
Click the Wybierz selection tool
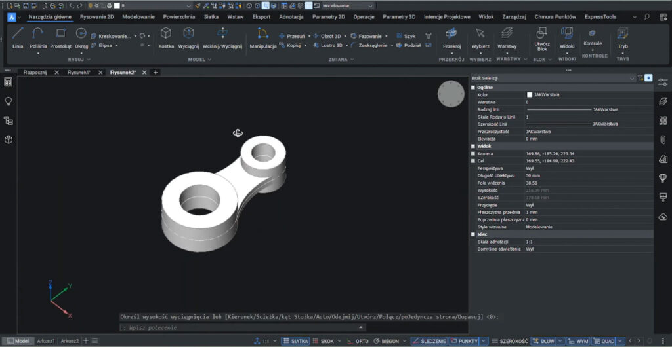point(480,37)
